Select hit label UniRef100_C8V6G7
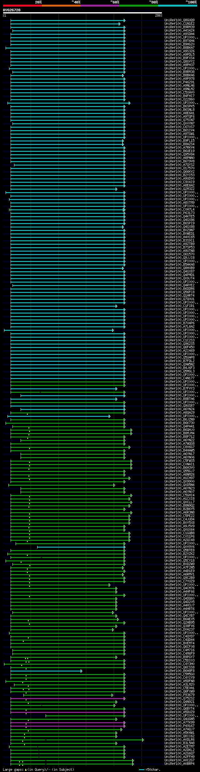Image resolution: width=200 pixels, height=772 pixels. click(179, 447)
